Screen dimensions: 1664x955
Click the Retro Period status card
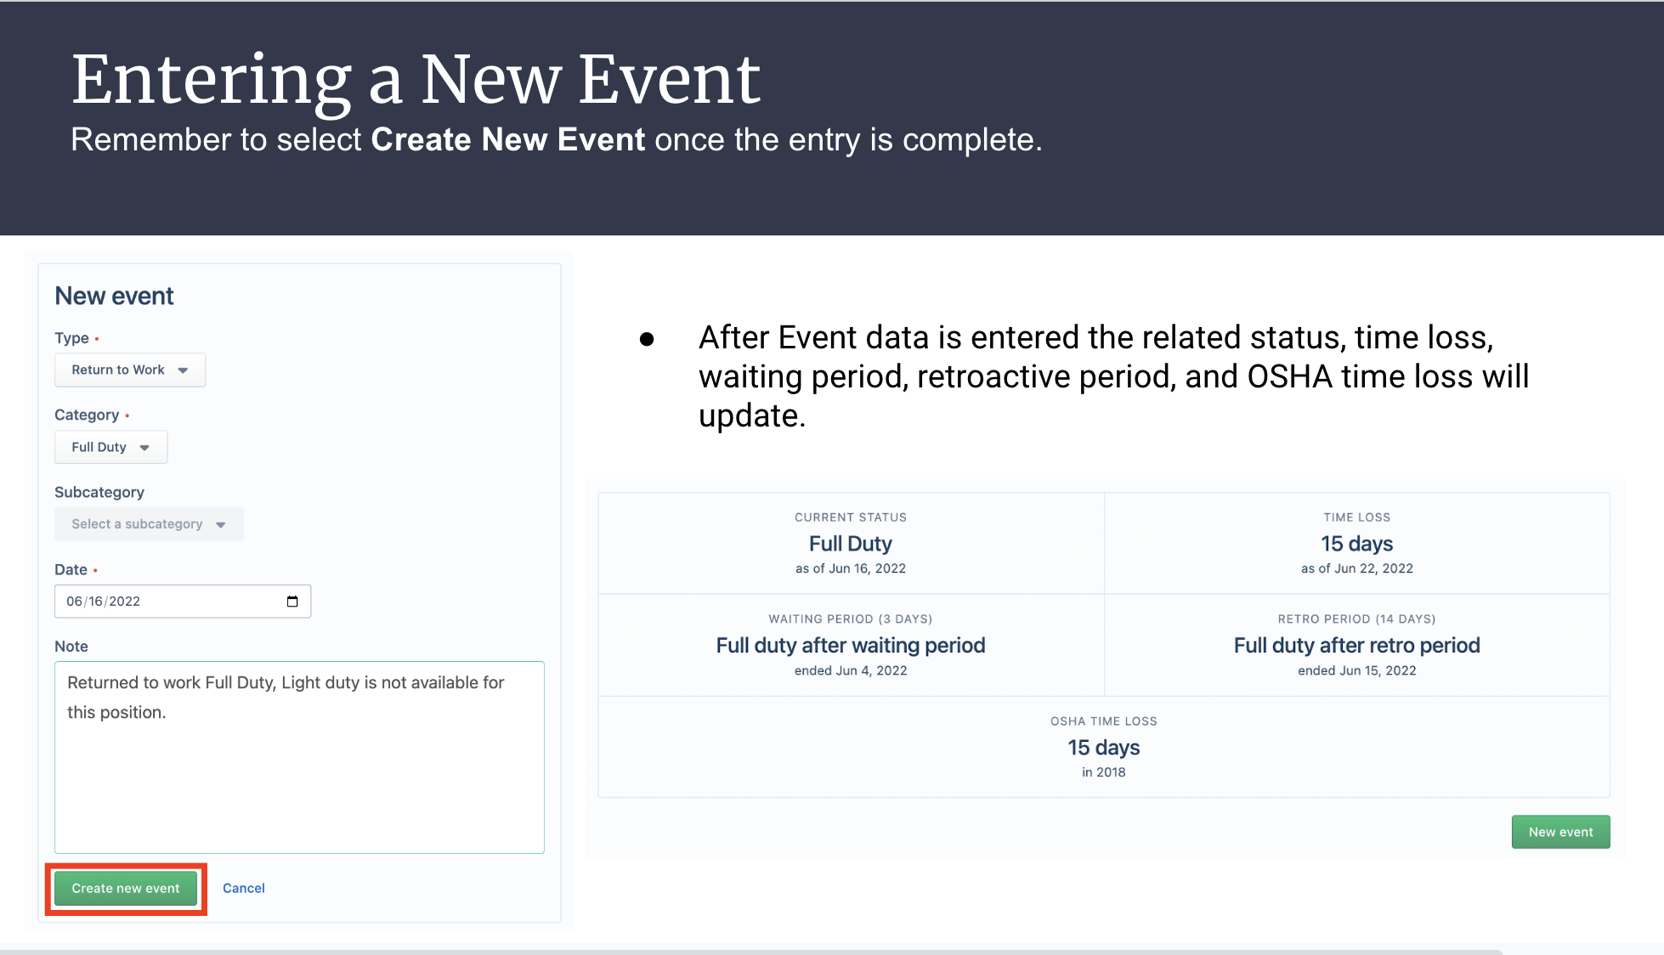coord(1356,645)
